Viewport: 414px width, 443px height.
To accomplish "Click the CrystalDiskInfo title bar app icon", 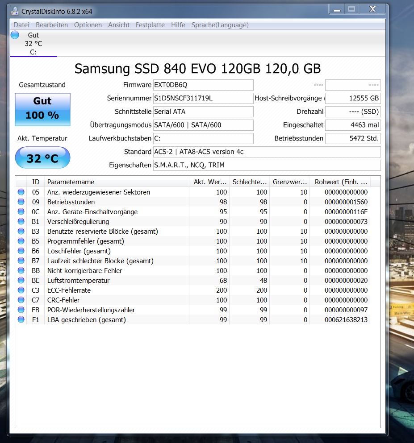I will [x=15, y=11].
